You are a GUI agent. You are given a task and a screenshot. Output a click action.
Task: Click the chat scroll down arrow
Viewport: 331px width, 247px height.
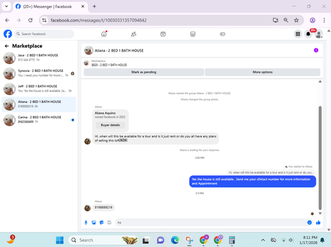(320, 213)
